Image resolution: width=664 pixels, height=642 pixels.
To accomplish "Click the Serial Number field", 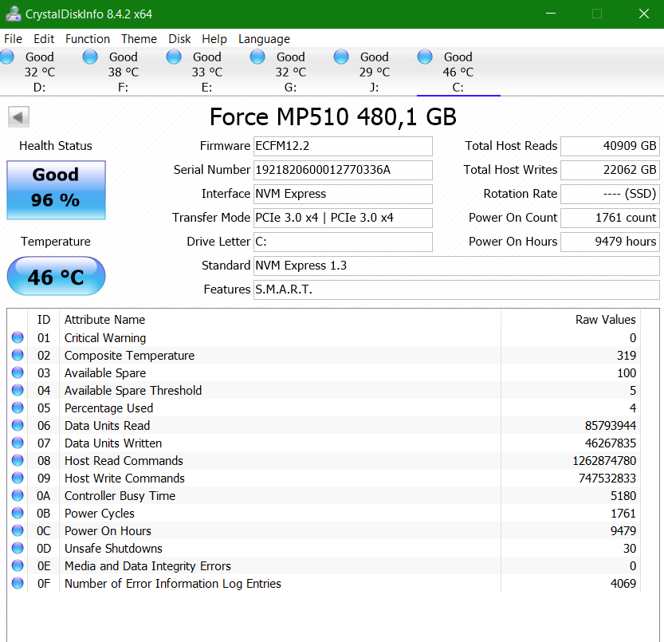I will 343,170.
